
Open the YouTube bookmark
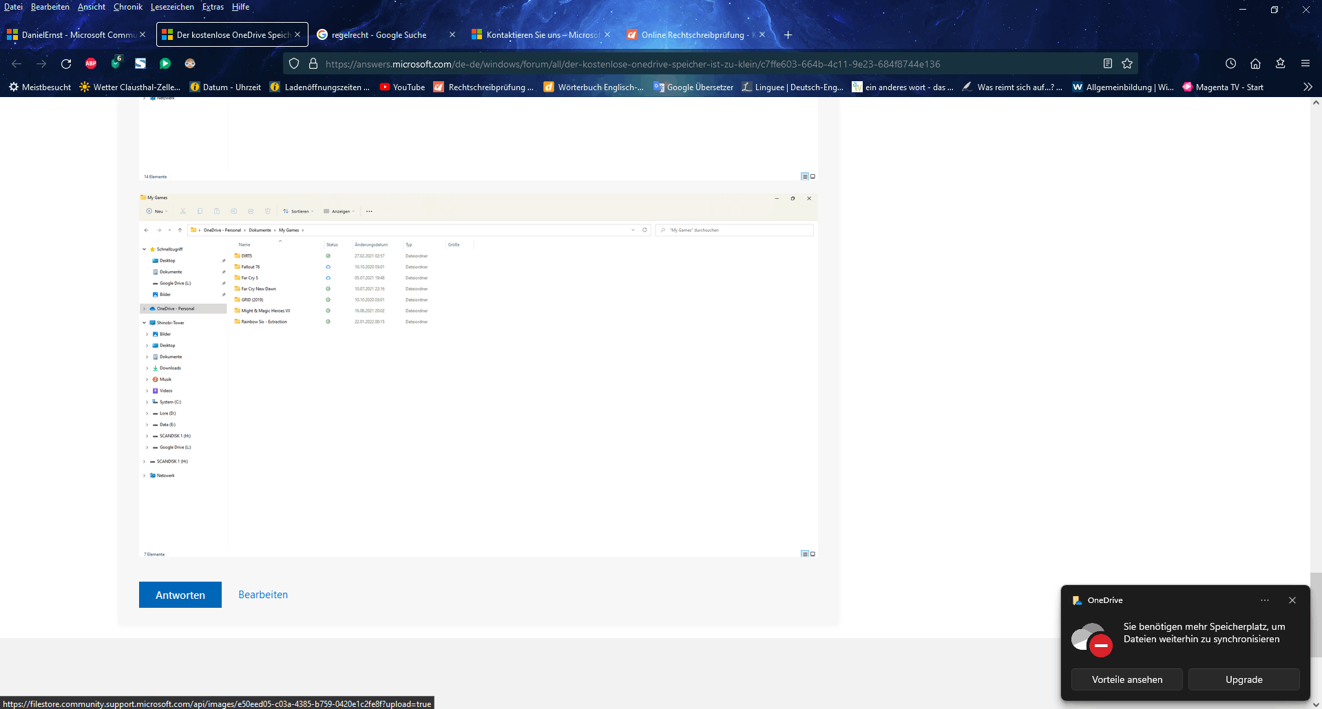402,87
